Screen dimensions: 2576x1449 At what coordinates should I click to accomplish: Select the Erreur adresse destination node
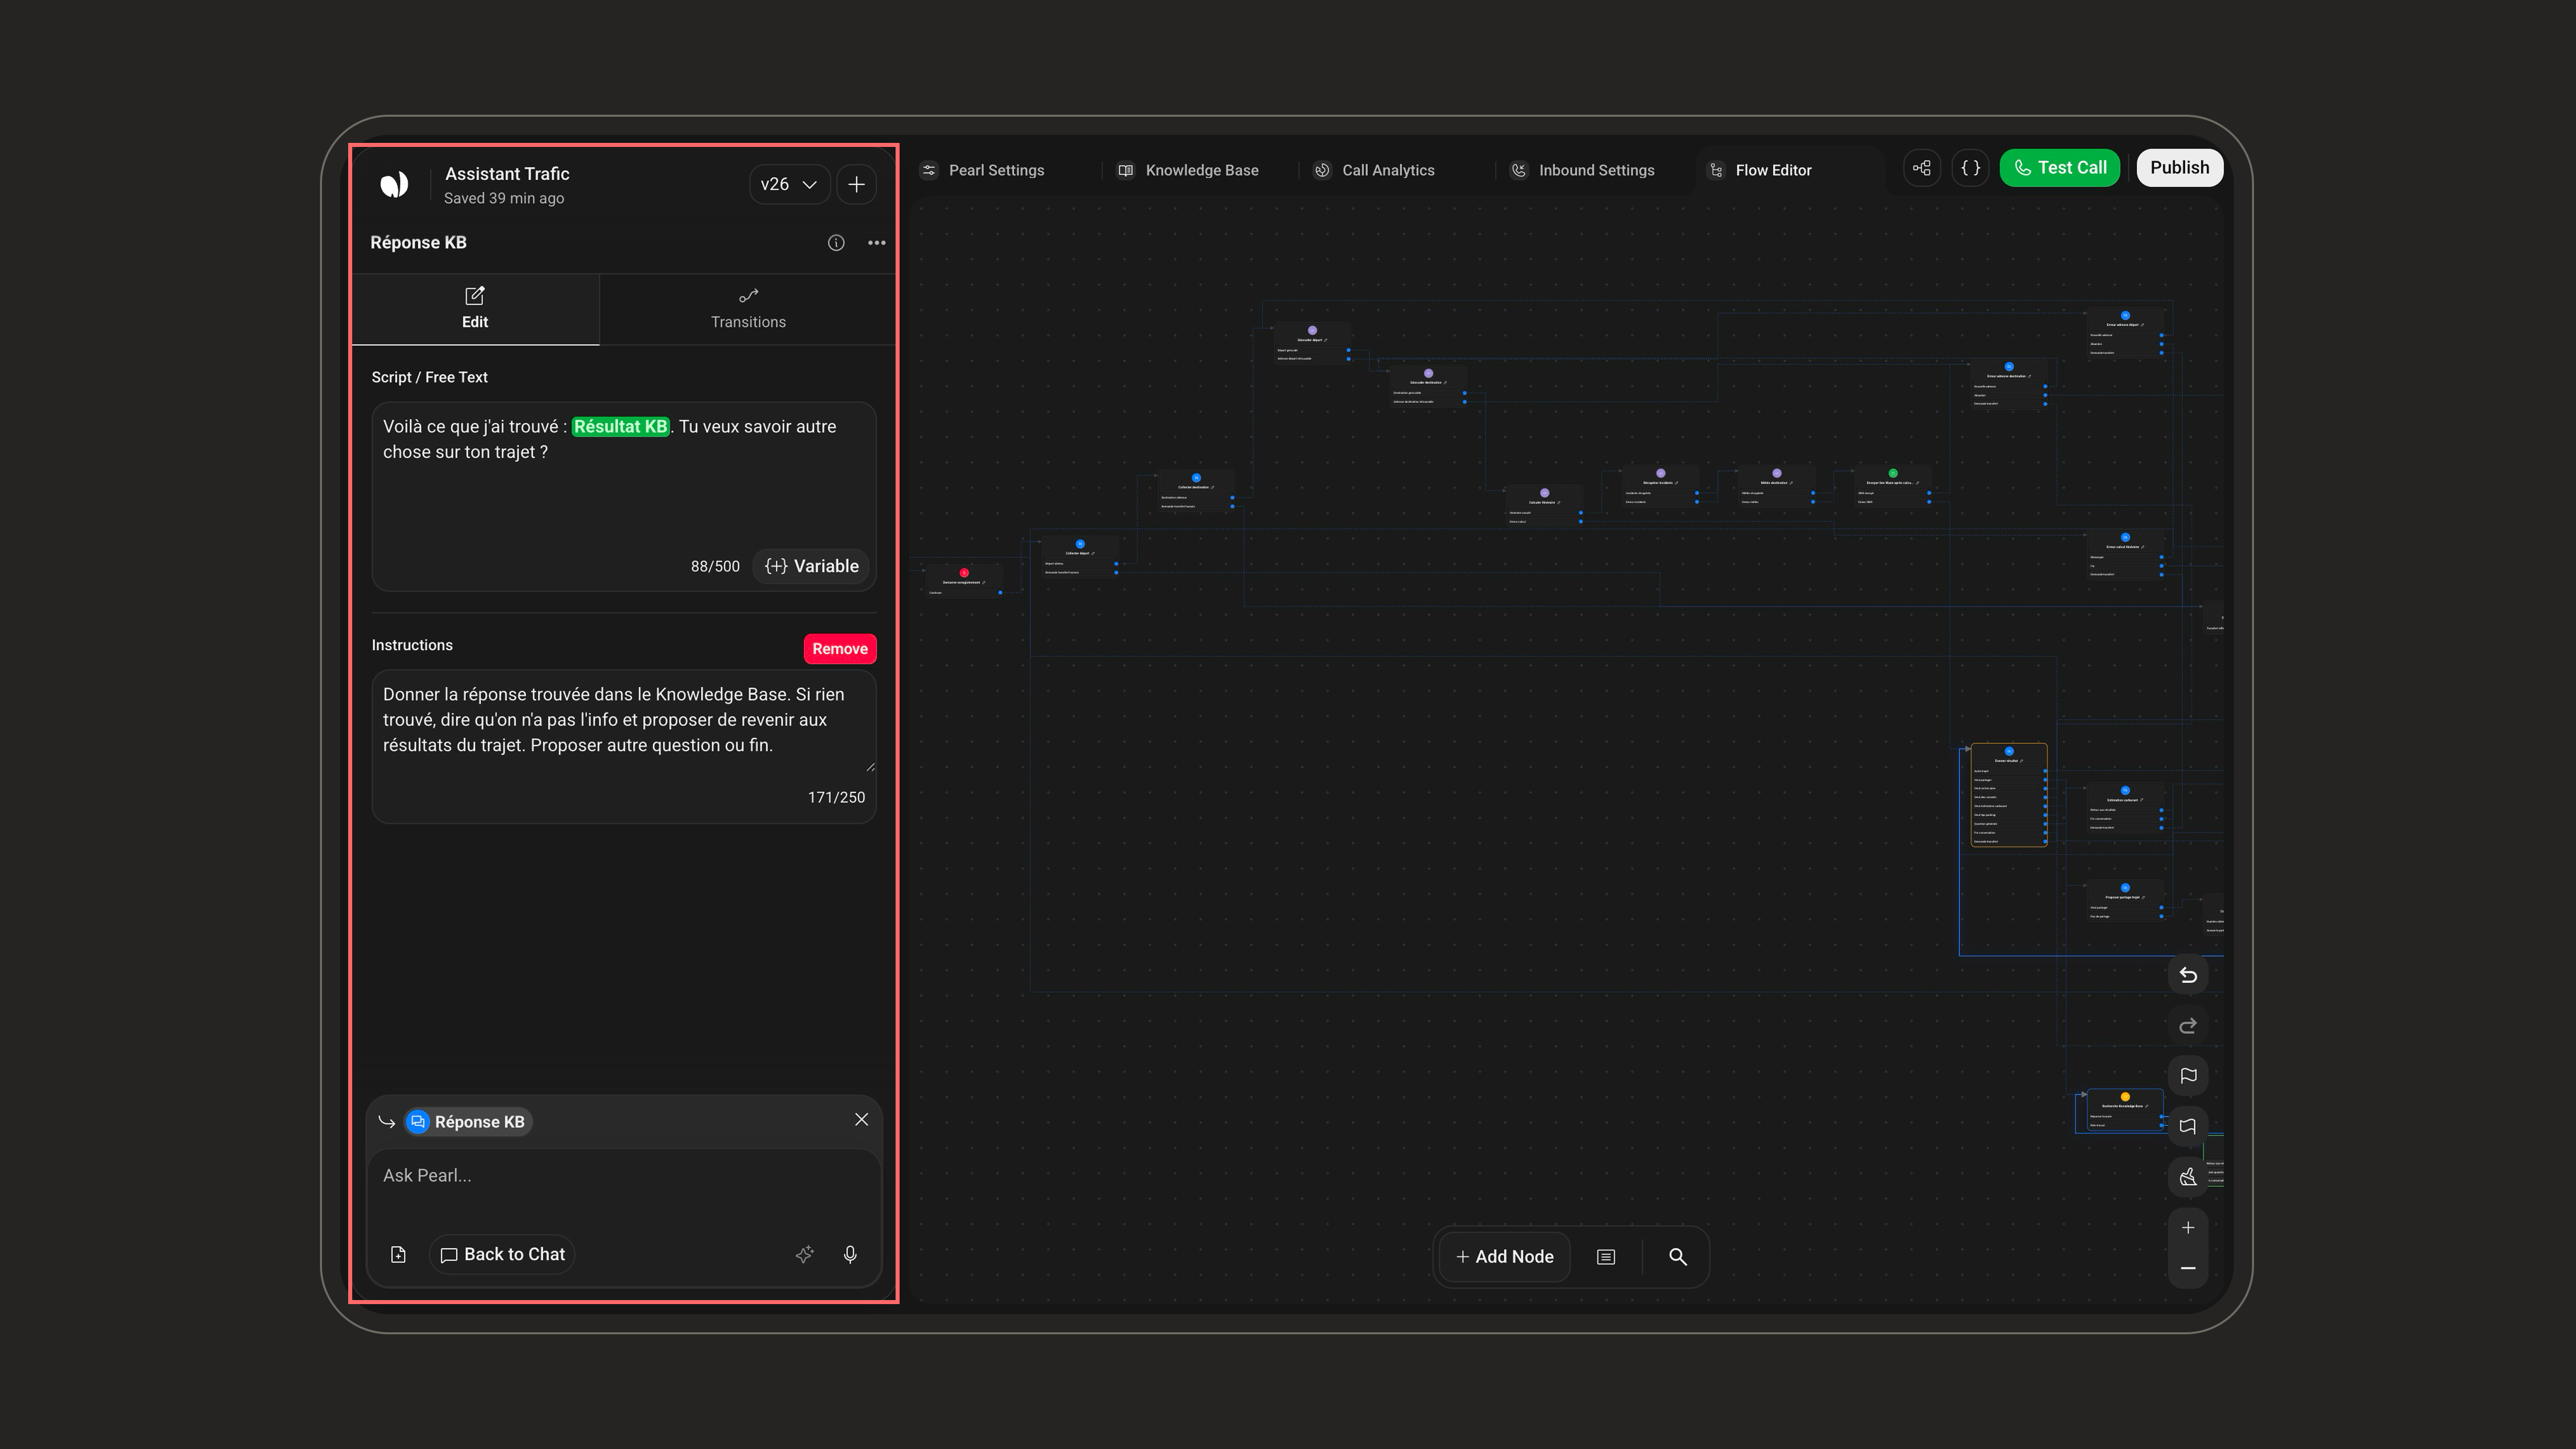tap(2008, 385)
